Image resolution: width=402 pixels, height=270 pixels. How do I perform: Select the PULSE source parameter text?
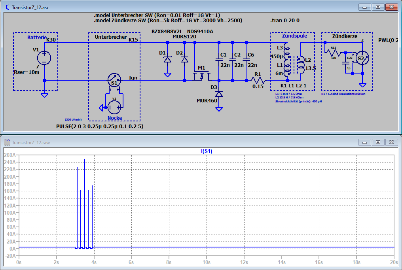[100, 126]
